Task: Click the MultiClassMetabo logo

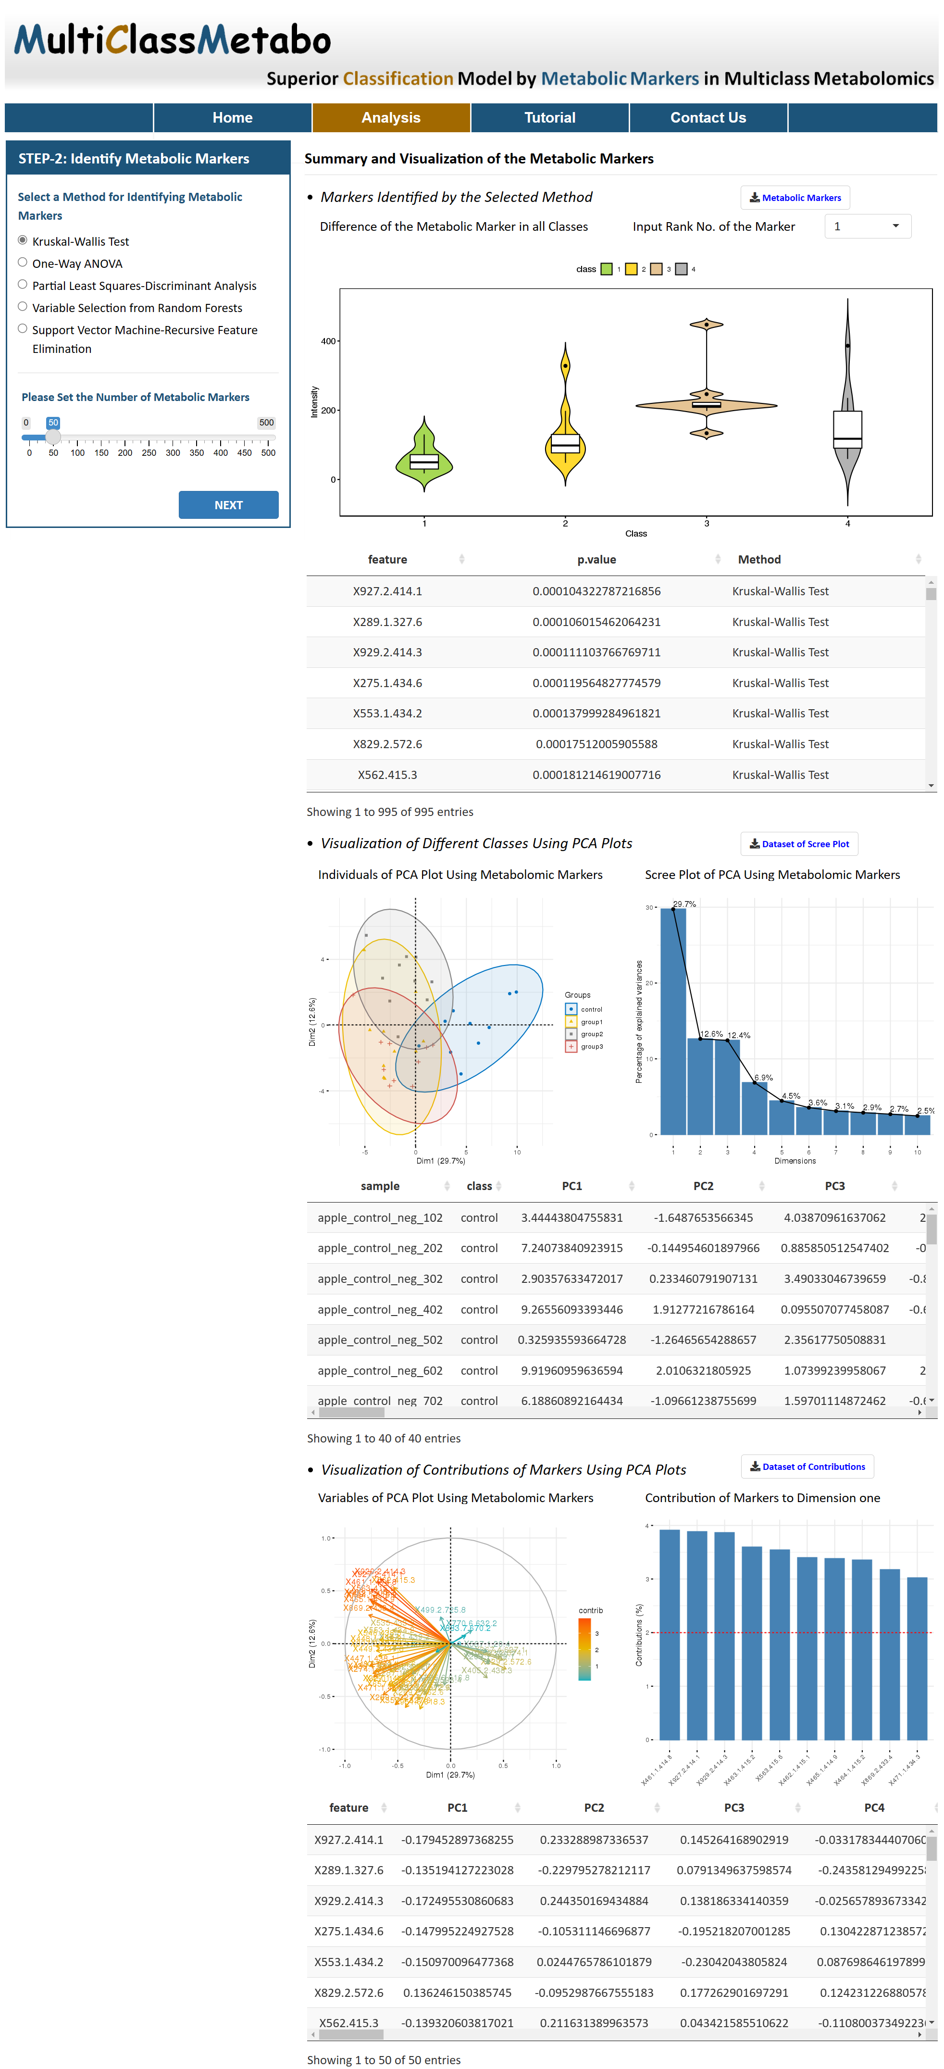Action: coord(172,39)
